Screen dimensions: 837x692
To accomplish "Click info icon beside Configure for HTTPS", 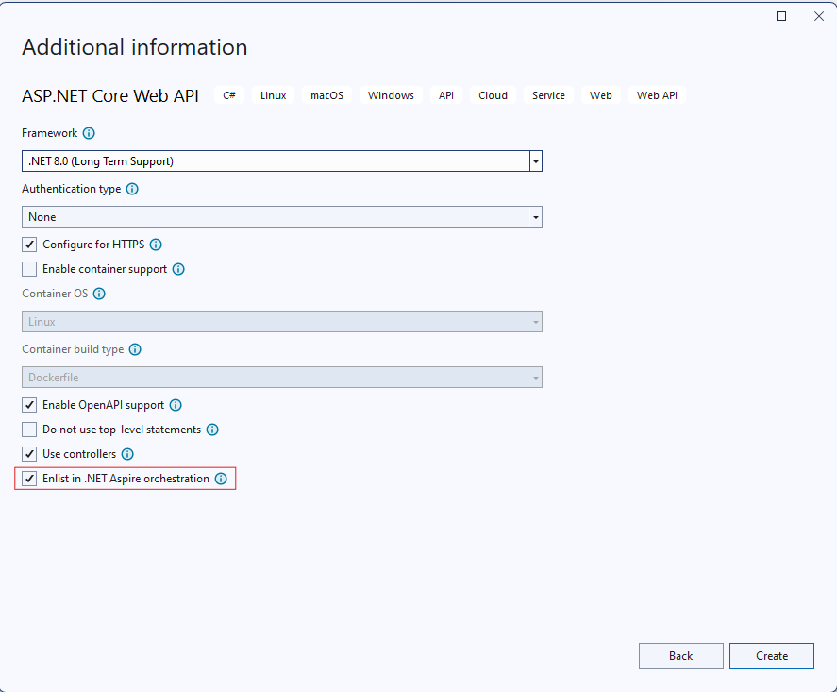I will click(x=156, y=245).
